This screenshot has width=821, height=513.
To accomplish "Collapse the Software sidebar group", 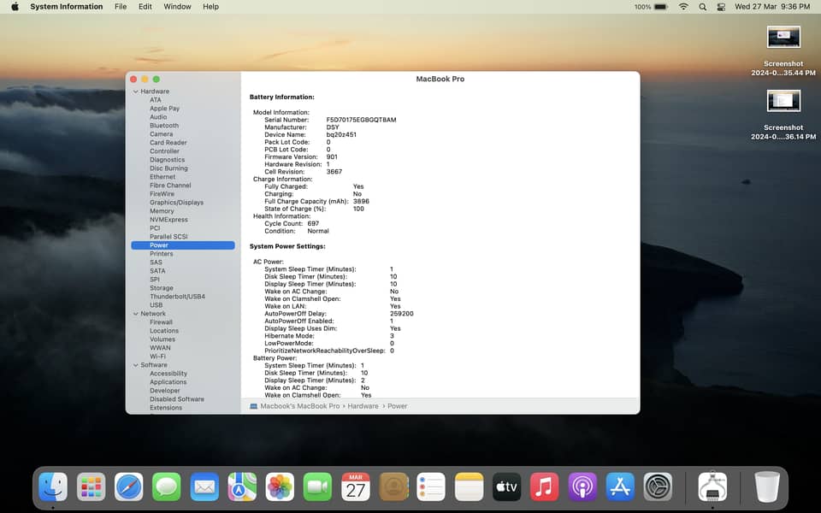I will [135, 365].
